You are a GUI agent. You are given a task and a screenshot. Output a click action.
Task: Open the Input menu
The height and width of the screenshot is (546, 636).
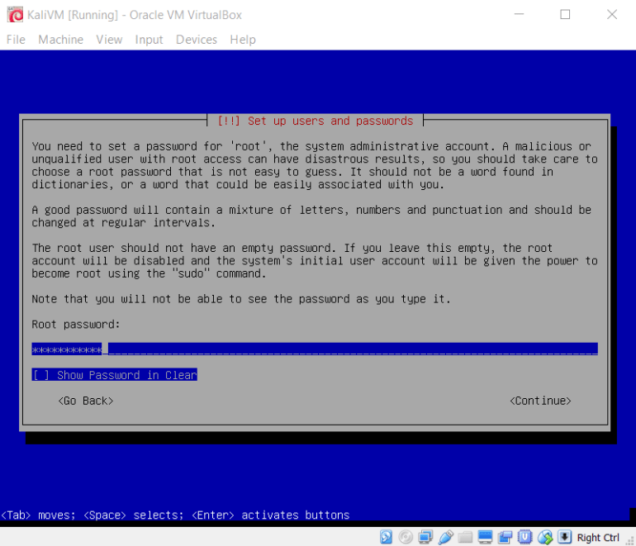149,40
